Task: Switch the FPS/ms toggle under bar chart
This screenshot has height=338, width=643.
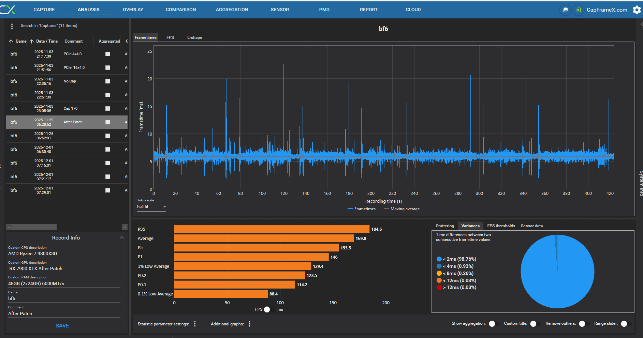Action: tap(269, 309)
